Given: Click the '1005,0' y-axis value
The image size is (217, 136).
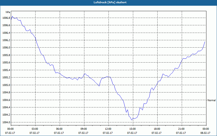Looking at the screenshot, I should [6, 85].
